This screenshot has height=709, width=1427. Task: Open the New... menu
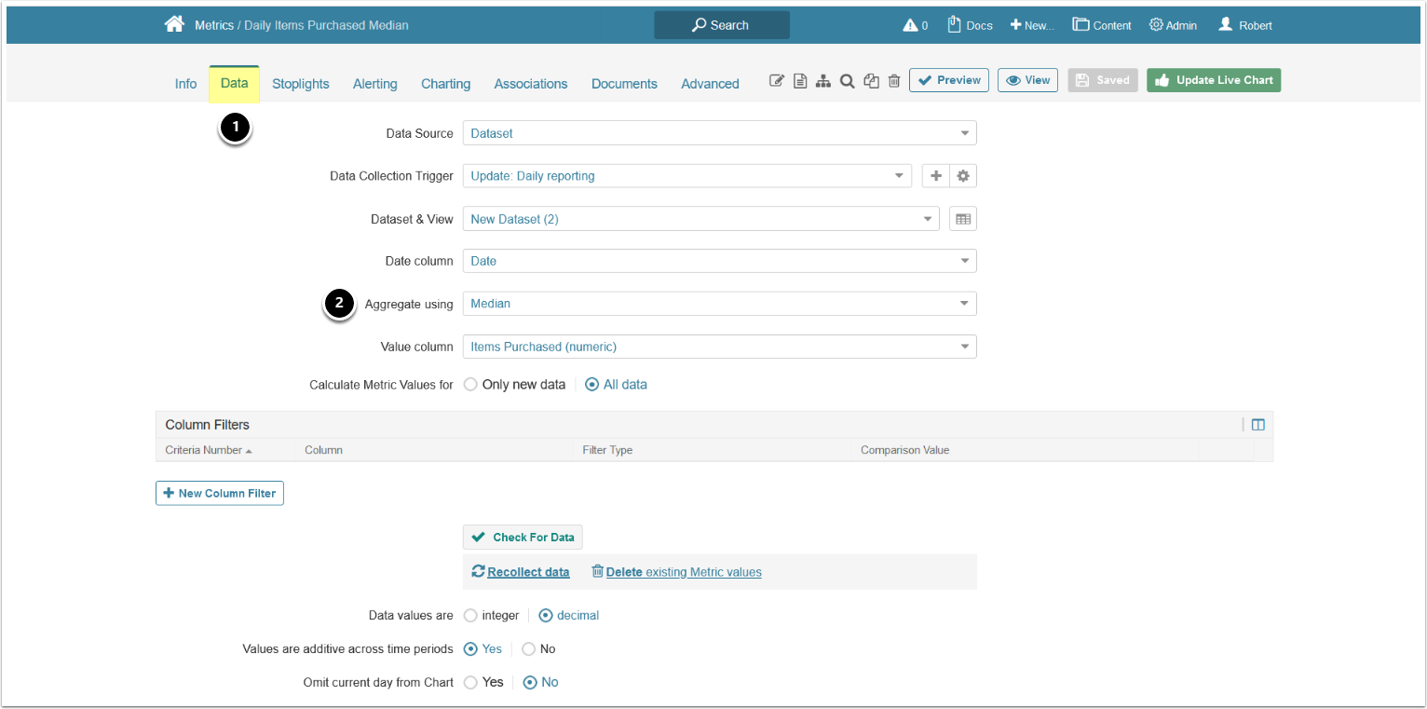point(1032,25)
